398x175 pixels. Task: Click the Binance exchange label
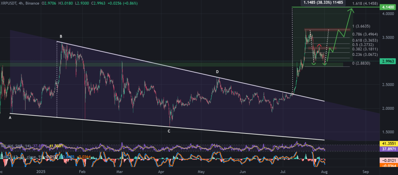pyautogui.click(x=33, y=3)
